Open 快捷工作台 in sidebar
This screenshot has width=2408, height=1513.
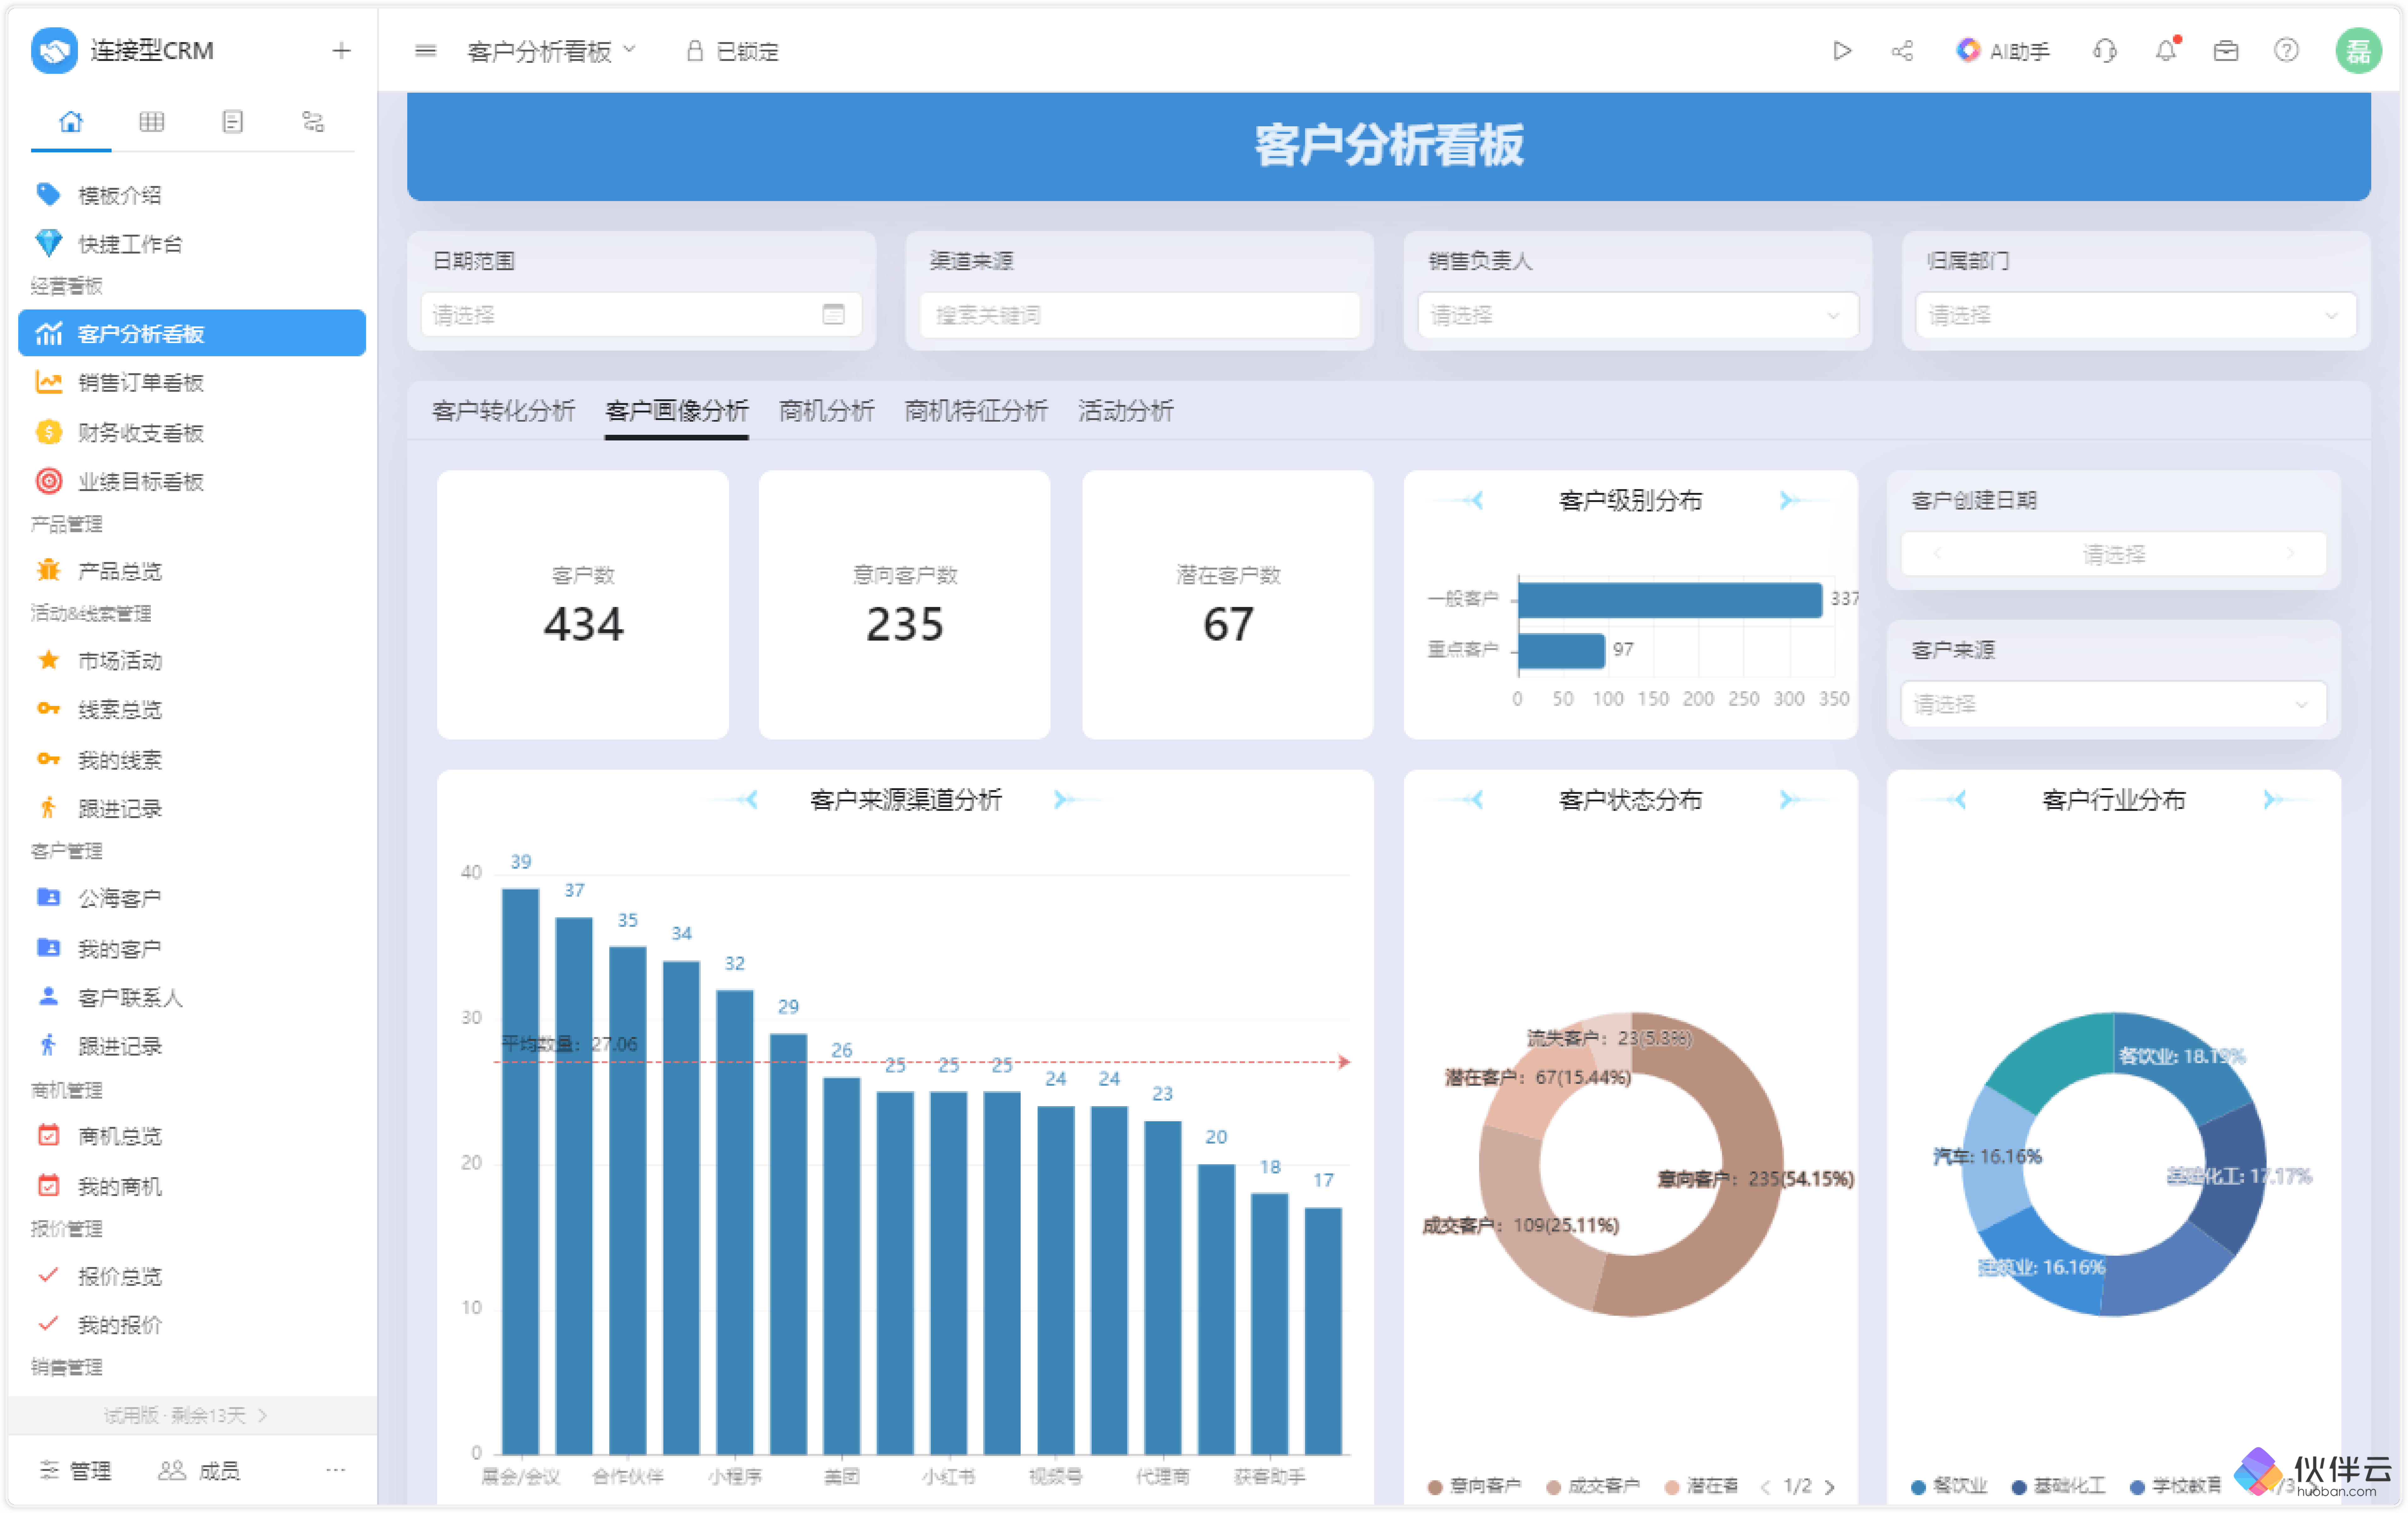(x=192, y=244)
